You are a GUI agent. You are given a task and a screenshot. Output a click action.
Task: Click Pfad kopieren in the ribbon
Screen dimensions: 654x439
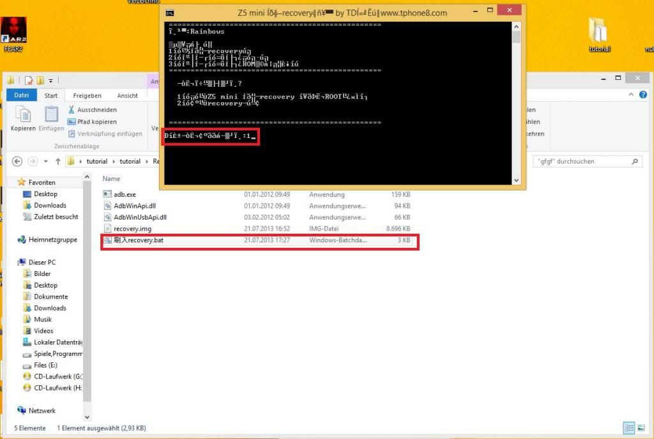click(x=92, y=122)
